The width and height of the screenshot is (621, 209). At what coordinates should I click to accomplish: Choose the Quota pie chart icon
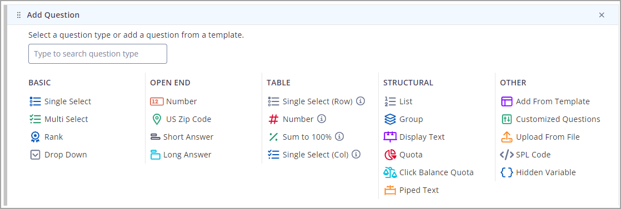390,155
